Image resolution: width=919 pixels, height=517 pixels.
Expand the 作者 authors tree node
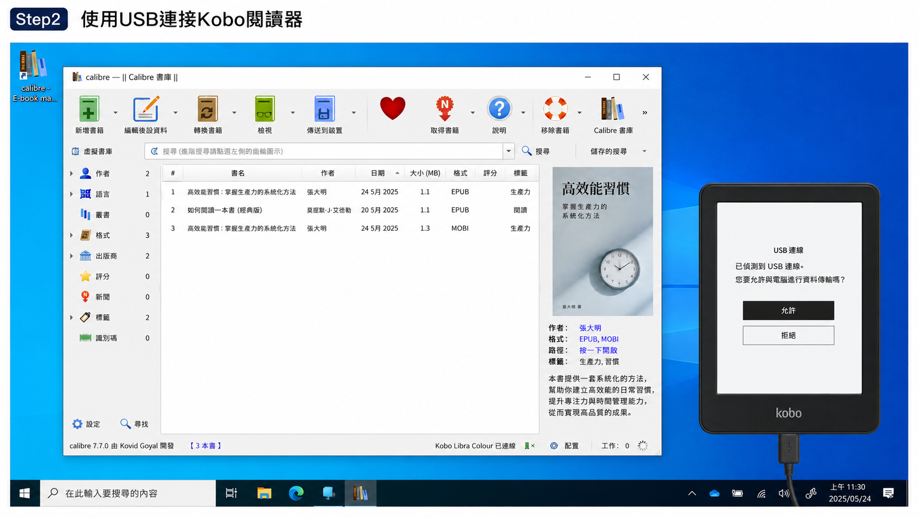pyautogui.click(x=71, y=174)
